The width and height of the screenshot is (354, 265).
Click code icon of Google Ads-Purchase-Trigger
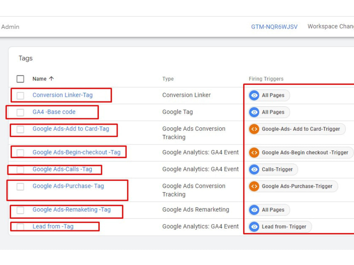[254, 186]
